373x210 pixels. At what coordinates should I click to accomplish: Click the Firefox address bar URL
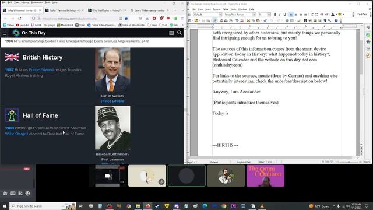[x=69, y=19]
